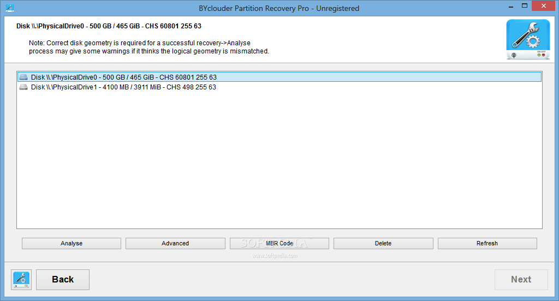The image size is (559, 301).
Task: Open the Advanced options button
Action: (x=175, y=243)
